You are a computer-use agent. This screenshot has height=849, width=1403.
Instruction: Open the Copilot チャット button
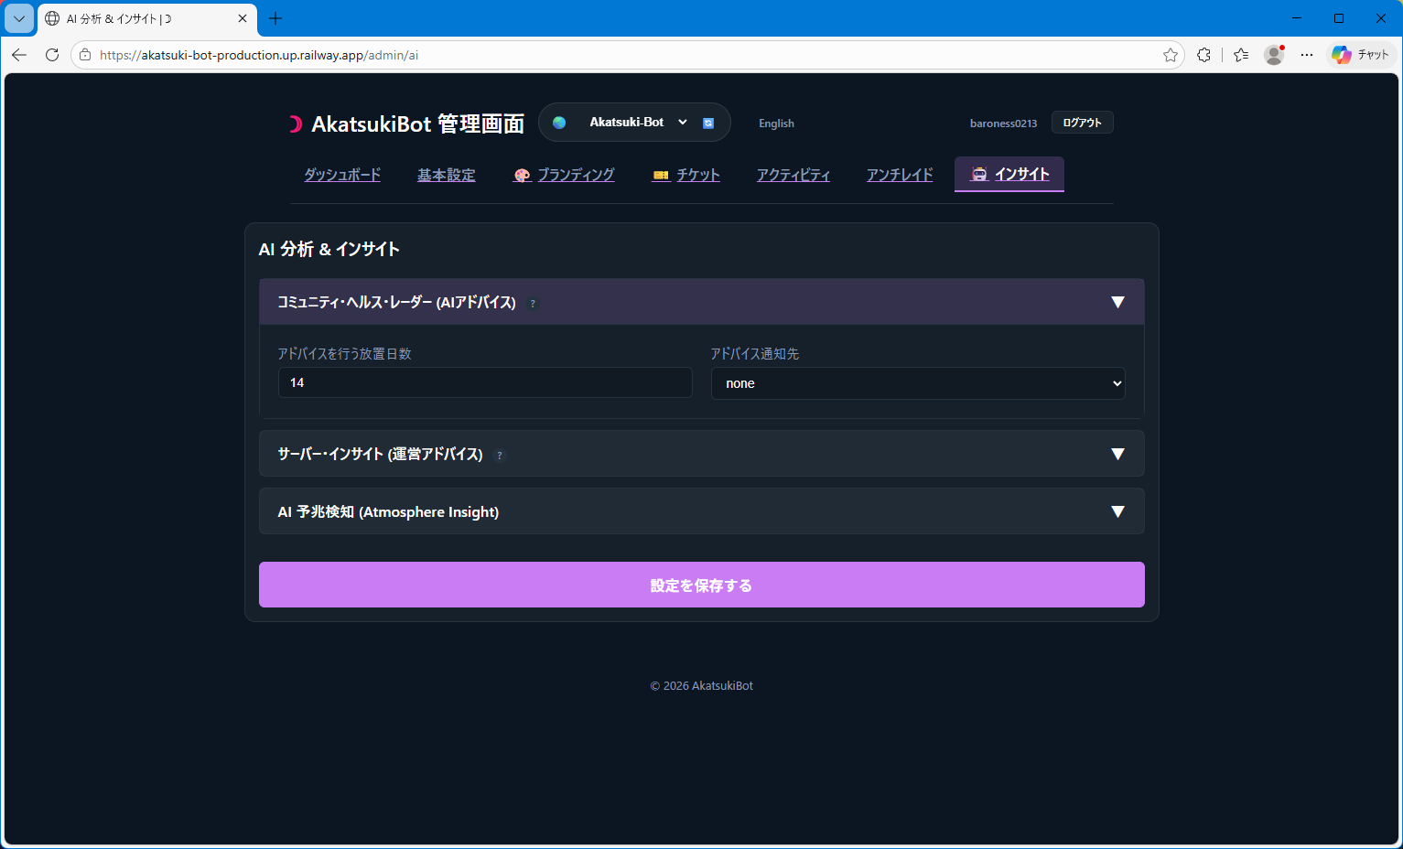coord(1361,55)
